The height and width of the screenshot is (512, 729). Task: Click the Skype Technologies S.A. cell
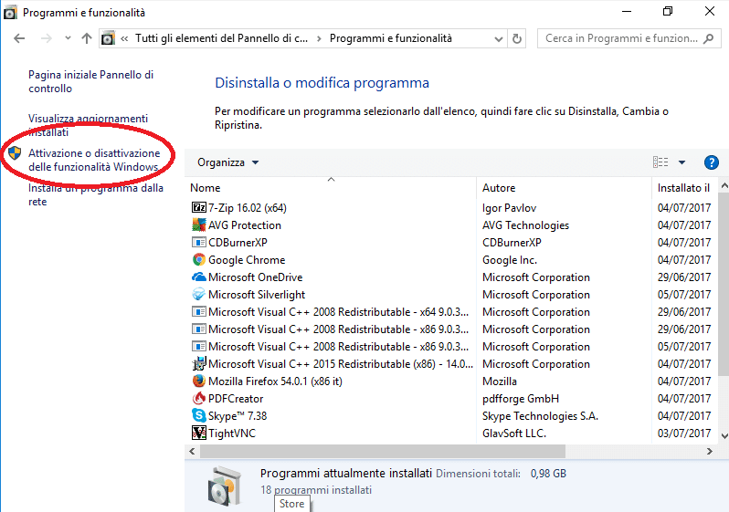point(540,415)
